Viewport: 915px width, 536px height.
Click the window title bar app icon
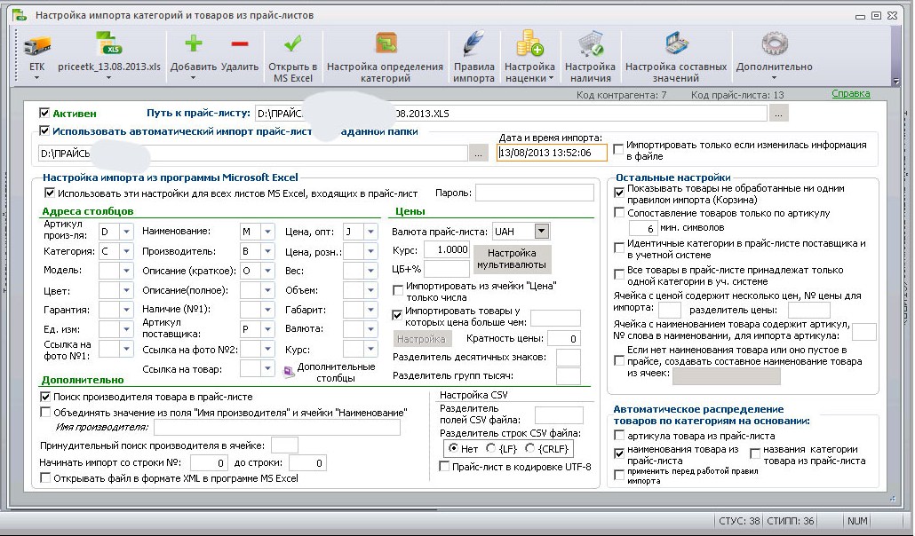[20, 15]
